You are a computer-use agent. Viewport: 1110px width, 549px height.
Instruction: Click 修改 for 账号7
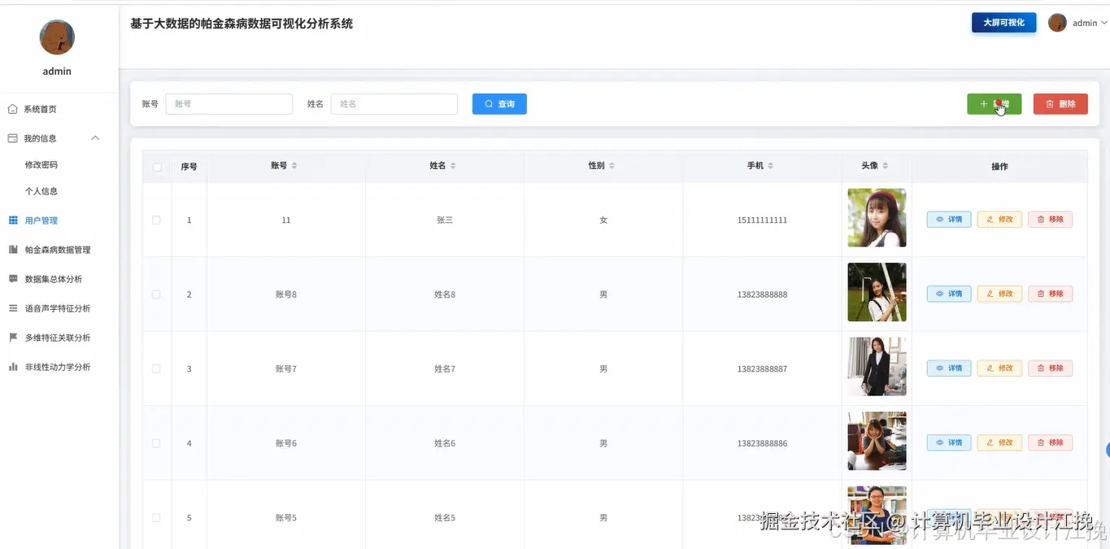pos(999,368)
